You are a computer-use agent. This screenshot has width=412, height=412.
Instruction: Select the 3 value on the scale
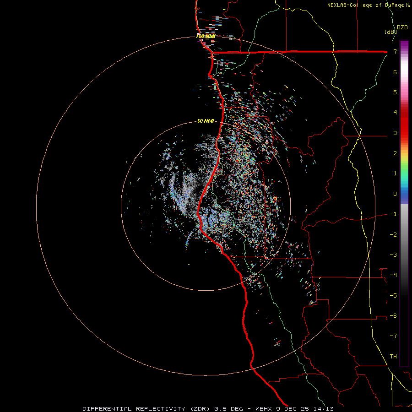click(395, 133)
